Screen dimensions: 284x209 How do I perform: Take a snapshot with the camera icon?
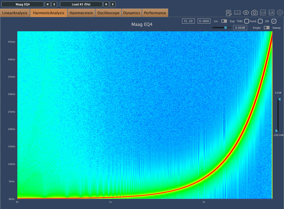coord(254,13)
